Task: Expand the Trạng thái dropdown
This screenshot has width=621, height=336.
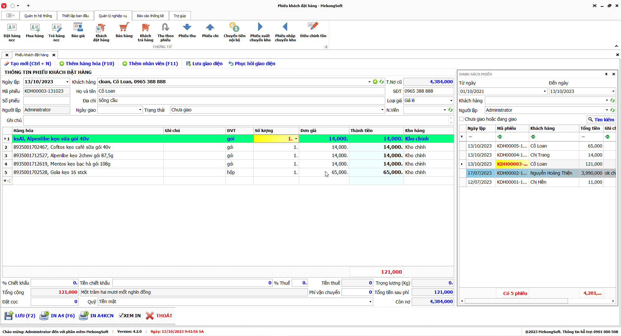Action: (382, 110)
